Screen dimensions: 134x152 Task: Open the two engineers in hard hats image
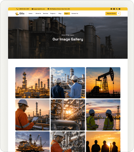click(68, 83)
